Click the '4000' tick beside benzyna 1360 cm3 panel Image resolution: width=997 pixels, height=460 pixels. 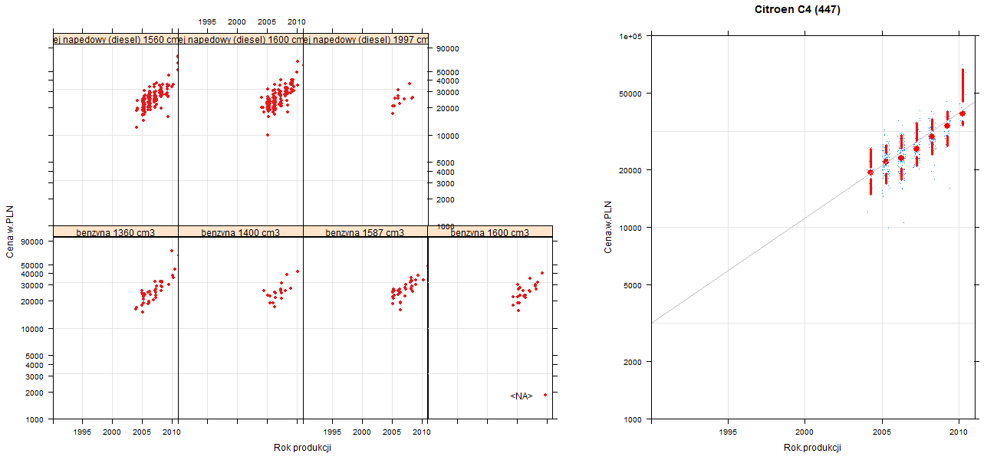point(35,365)
